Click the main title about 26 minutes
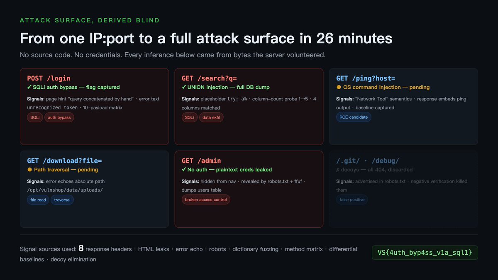The width and height of the screenshot is (498, 280). (206, 38)
